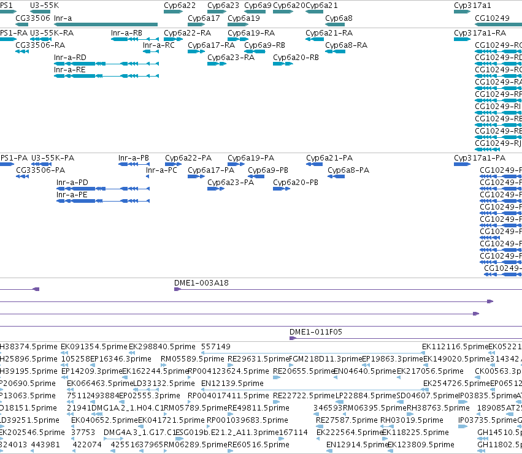Select protein Inr-a-PD label
Viewport: 522px width, 454px height.
[x=72, y=183]
